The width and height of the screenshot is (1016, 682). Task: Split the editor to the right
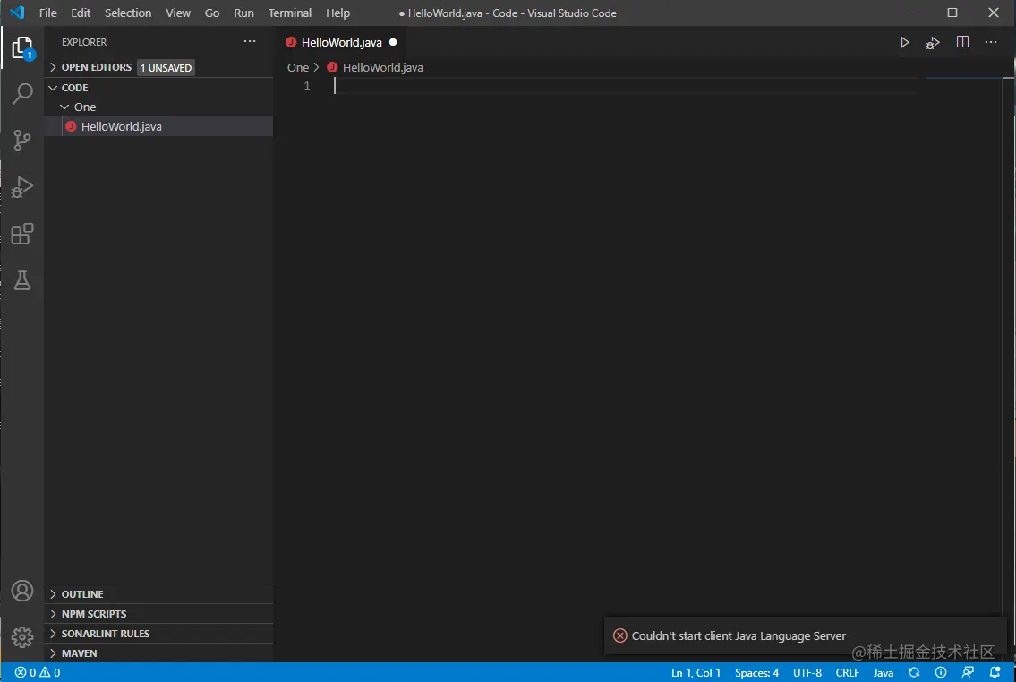(963, 42)
